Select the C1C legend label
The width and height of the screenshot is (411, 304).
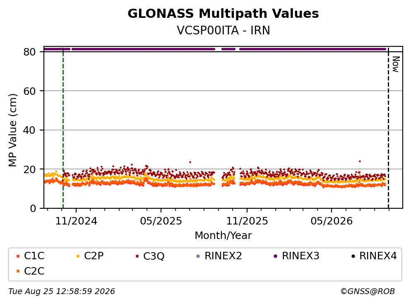coord(34,256)
